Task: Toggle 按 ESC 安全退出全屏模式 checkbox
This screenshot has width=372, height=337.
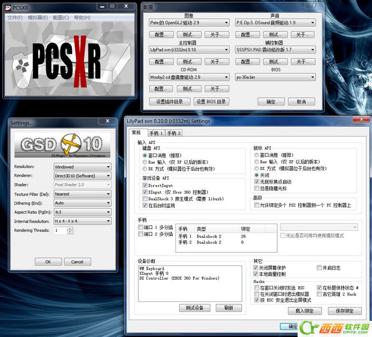Action: (x=257, y=300)
